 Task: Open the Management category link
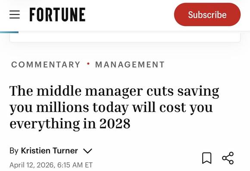tap(130, 65)
